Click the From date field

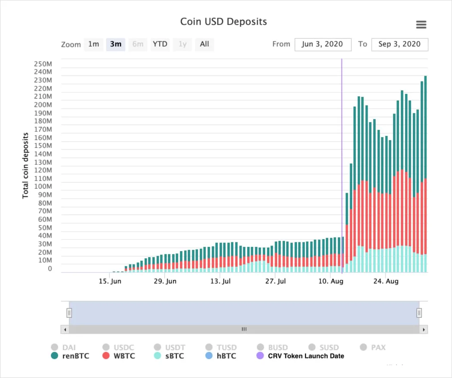[x=323, y=45]
